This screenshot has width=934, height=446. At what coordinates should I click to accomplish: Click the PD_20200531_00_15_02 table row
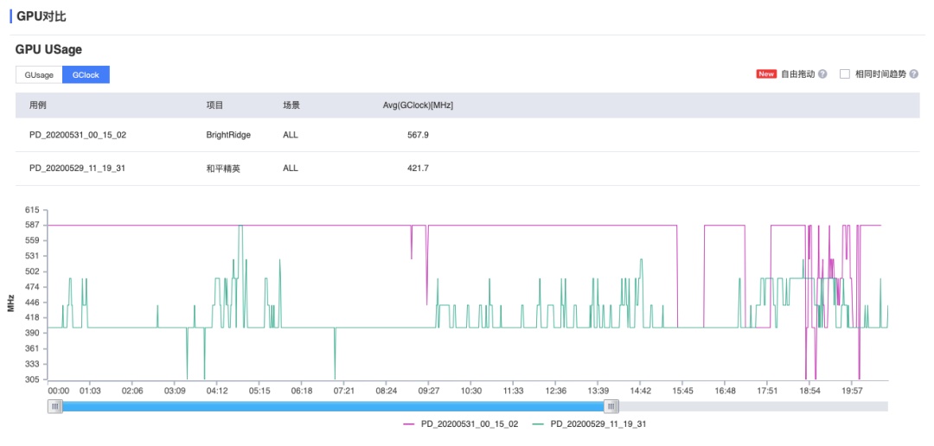click(468, 135)
